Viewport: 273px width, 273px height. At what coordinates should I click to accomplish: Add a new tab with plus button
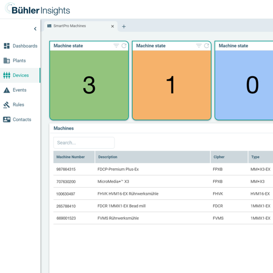124,26
